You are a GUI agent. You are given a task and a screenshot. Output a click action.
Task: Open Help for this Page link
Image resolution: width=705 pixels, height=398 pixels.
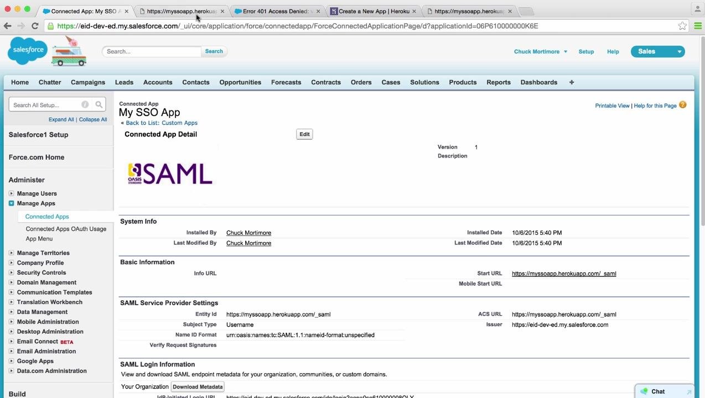[x=655, y=106]
